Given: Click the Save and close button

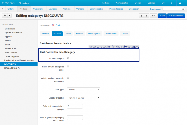Looking at the screenshot, I should click(x=176, y=16).
